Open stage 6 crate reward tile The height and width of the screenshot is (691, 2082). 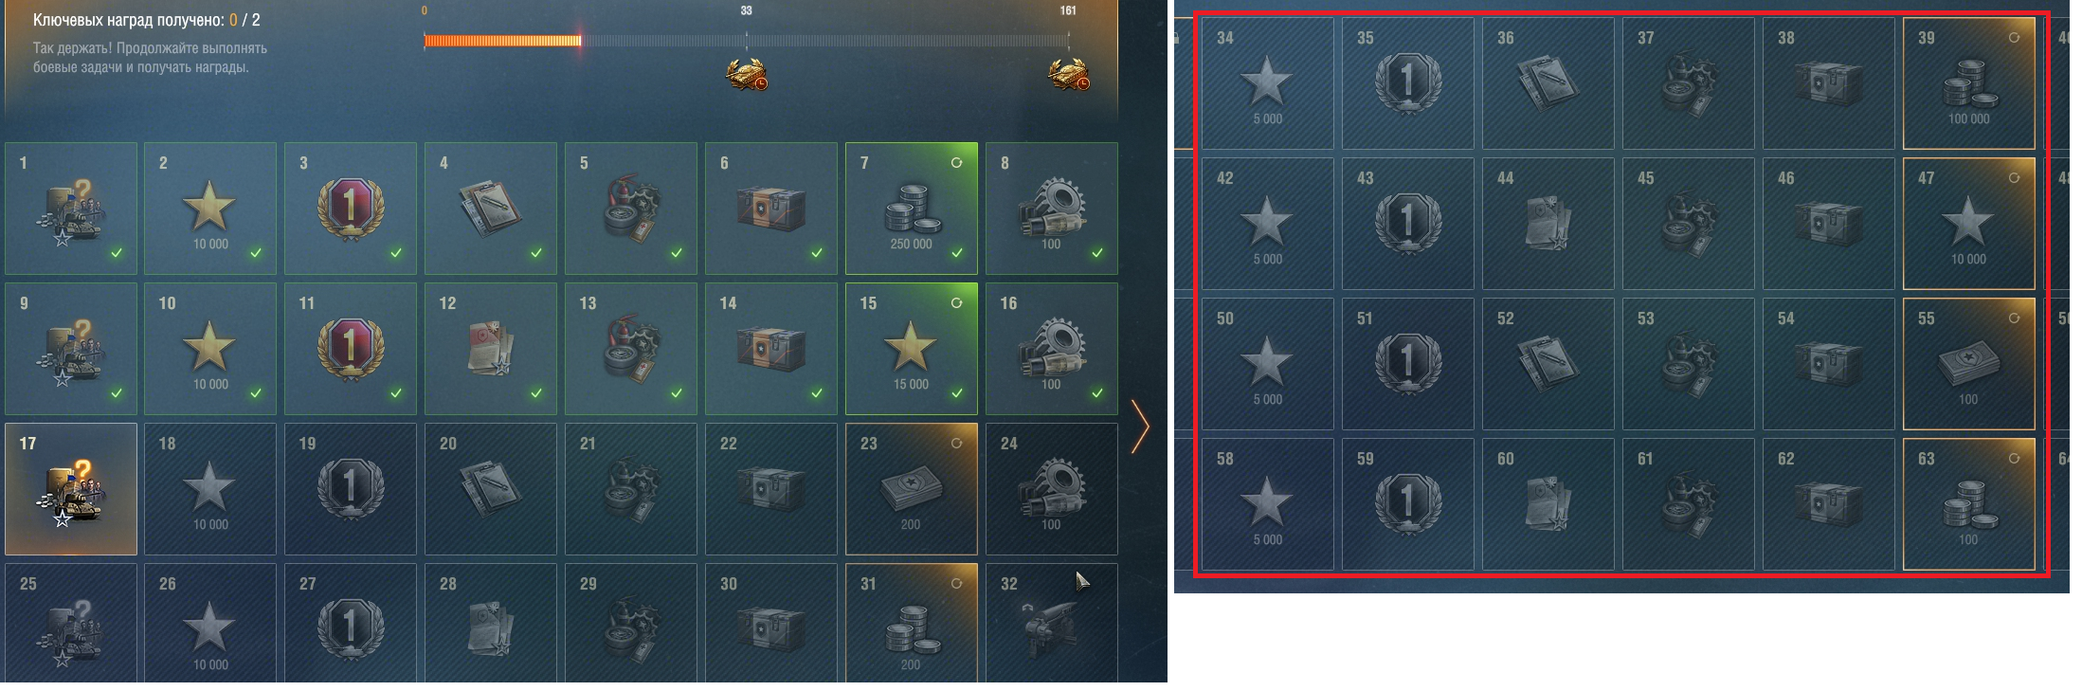[x=771, y=209]
